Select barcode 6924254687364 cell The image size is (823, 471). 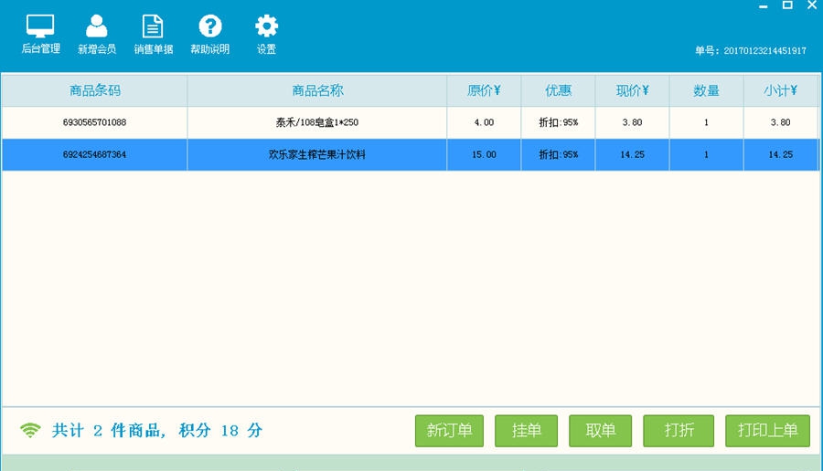tap(94, 154)
